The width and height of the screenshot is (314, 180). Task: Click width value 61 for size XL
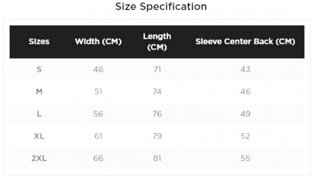(x=98, y=136)
